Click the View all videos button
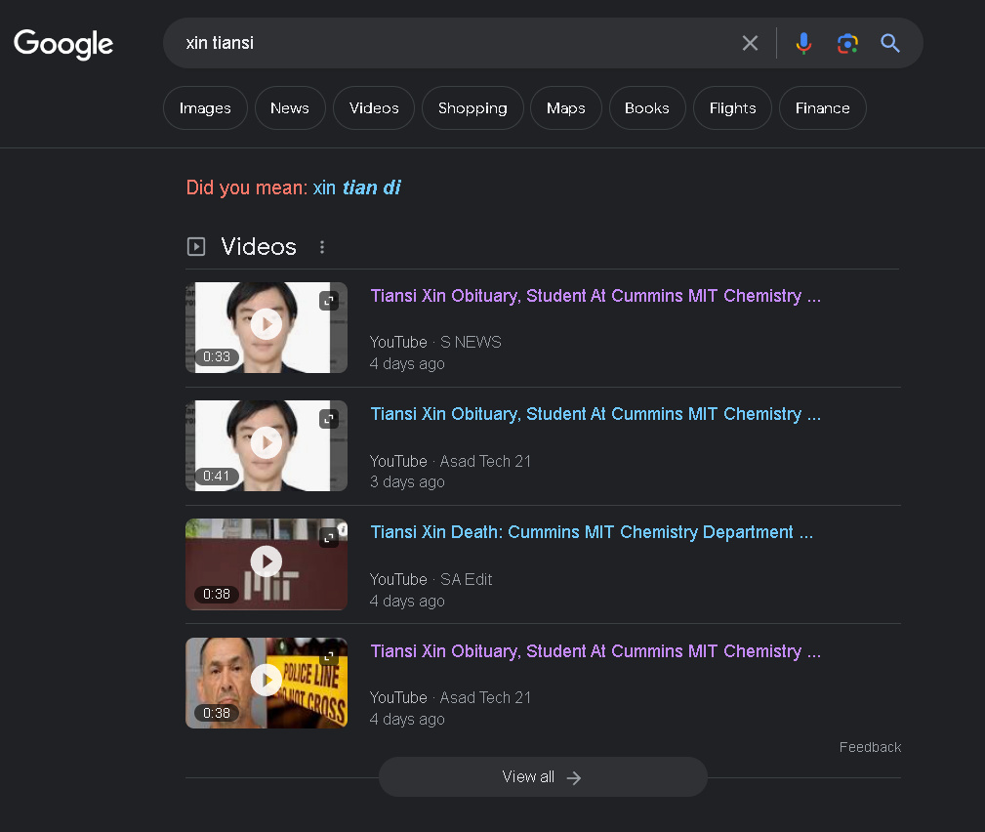Screen dimensions: 985x832 click(543, 776)
